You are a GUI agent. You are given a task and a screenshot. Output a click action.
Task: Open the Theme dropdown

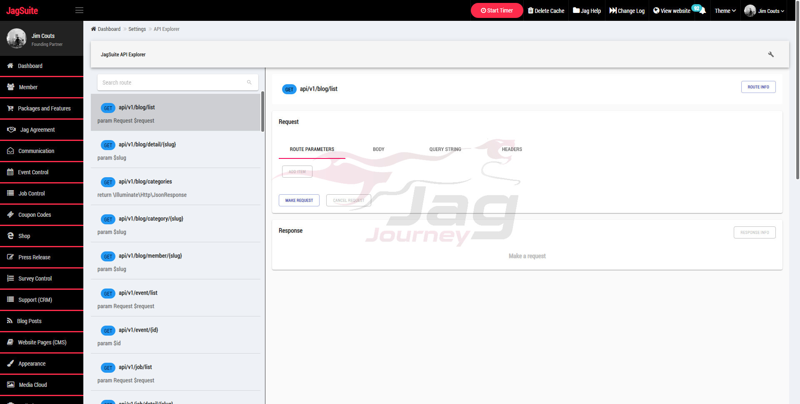tap(725, 11)
